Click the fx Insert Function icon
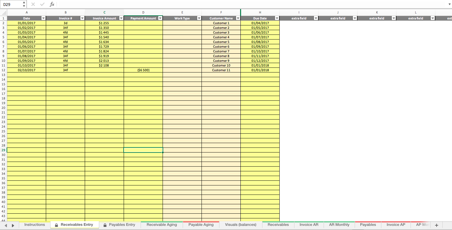The image size is (452, 230). point(52,4)
